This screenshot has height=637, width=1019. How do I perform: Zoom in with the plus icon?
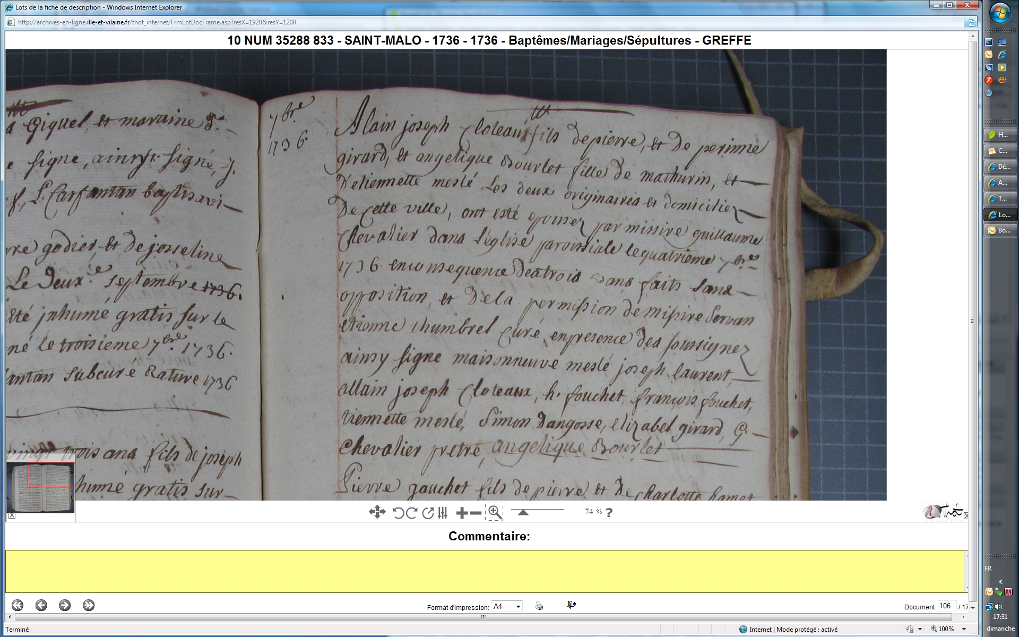[462, 513]
